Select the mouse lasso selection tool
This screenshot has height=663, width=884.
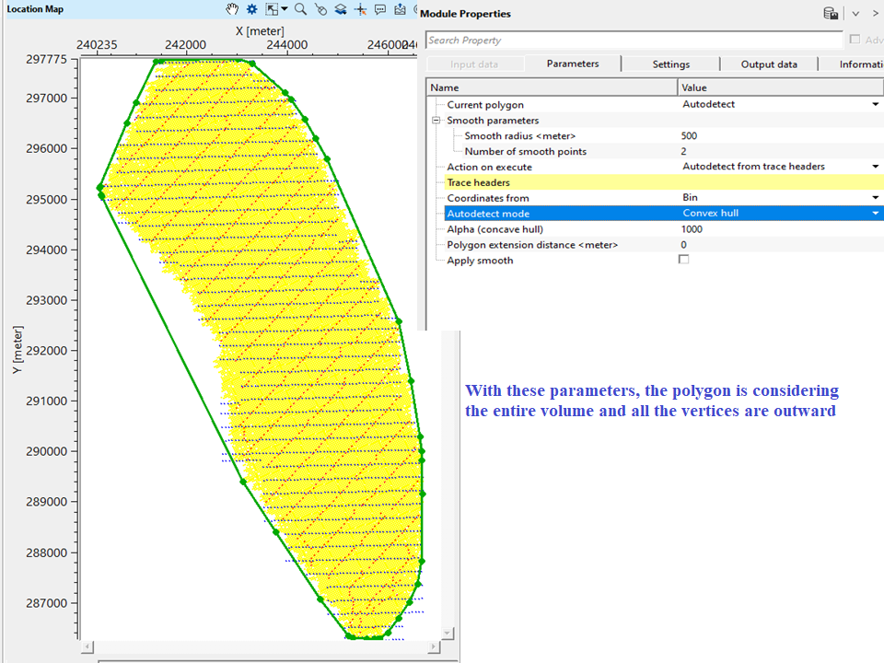322,9
